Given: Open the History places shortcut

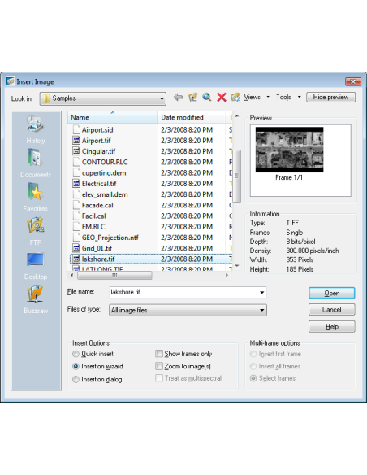Looking at the screenshot, I should pyautogui.click(x=36, y=129).
